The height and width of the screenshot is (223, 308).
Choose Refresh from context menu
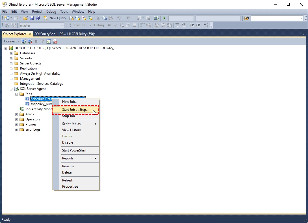tap(76, 180)
